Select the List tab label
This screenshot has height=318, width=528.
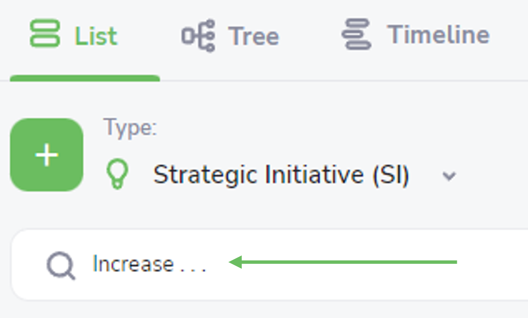96,36
